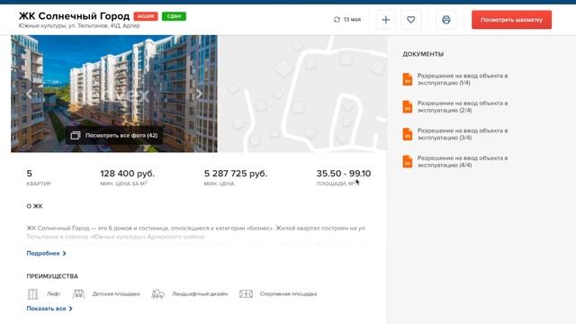Click the ПЛОЩАДИ, М² label

pos(336,184)
